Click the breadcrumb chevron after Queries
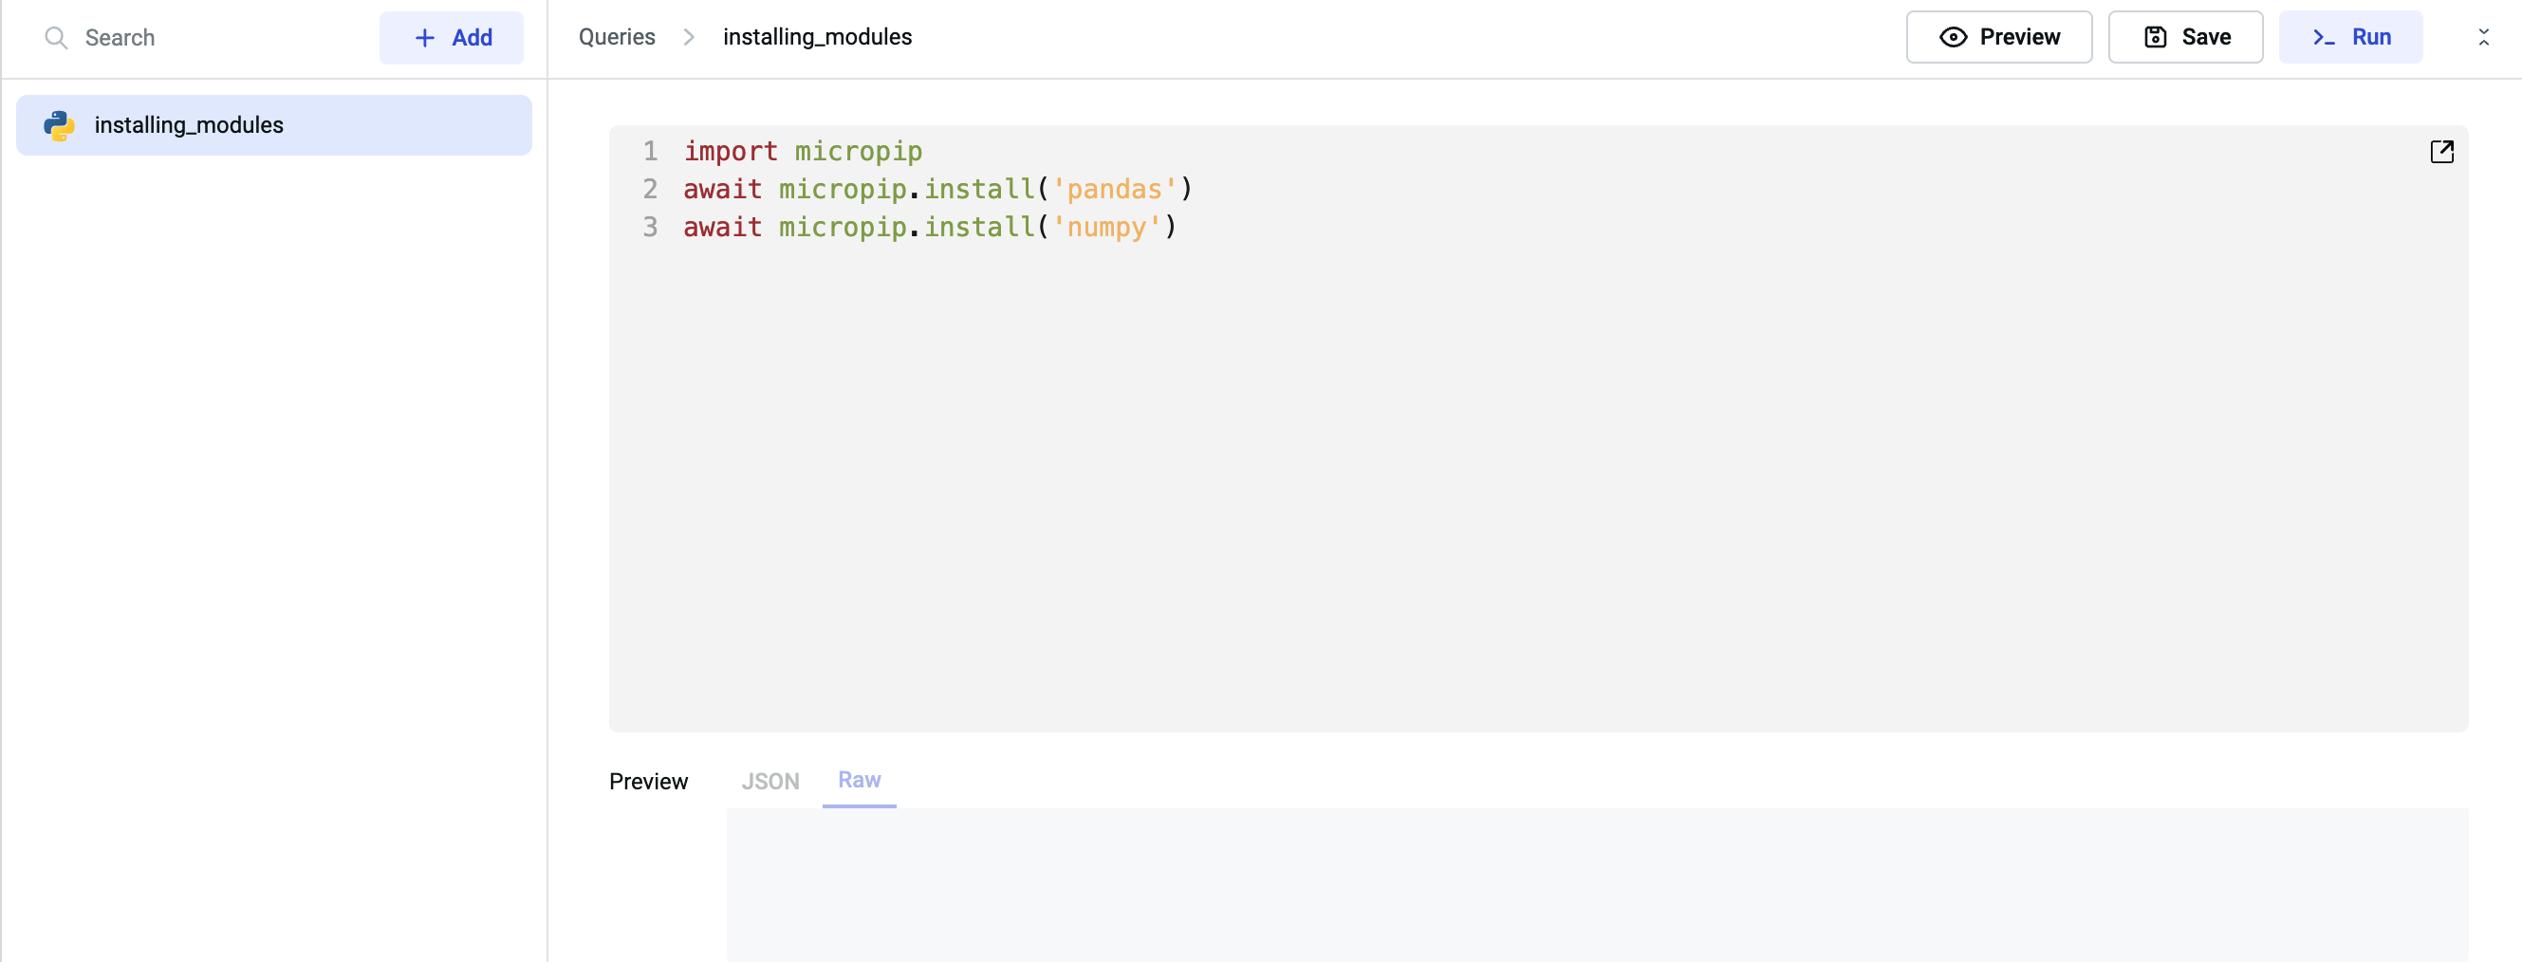The height and width of the screenshot is (962, 2522). point(688,37)
